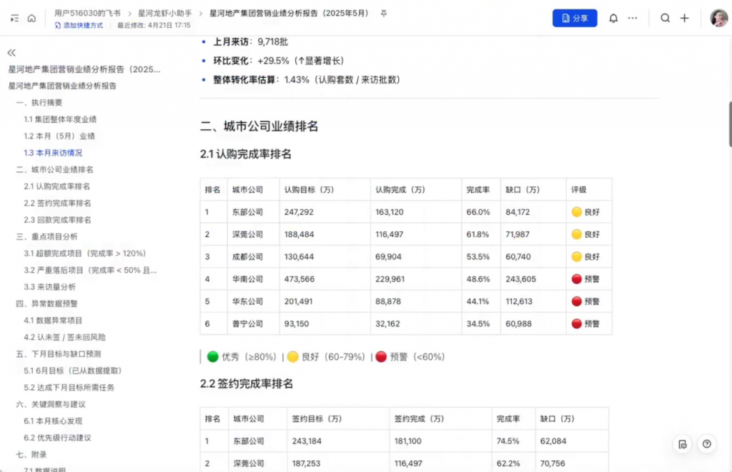Viewport: 732px width, 472px height.
Task: Jump to outline item 二、城市公司业绩排名
Action: point(54,170)
